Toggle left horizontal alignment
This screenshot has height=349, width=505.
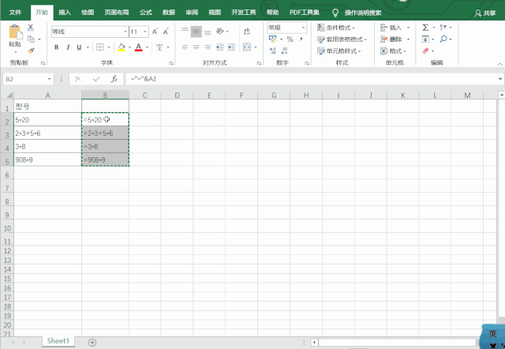tap(185, 47)
